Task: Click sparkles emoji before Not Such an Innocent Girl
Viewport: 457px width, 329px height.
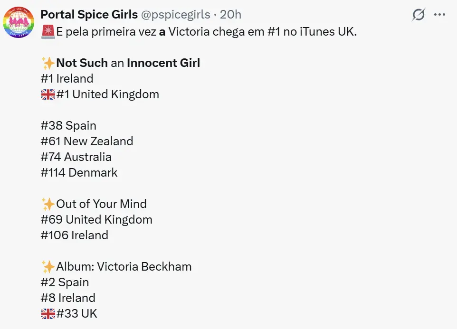Action: pos(48,63)
